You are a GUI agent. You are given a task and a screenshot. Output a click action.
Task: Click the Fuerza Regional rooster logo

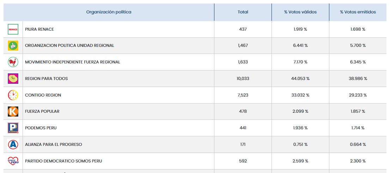[x=13, y=62]
